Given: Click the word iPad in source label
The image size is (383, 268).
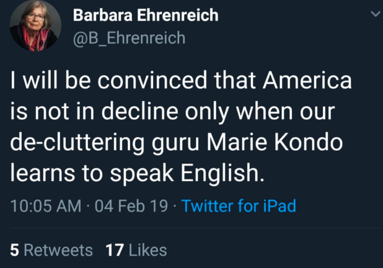Looking at the screenshot, I should 278,205.
